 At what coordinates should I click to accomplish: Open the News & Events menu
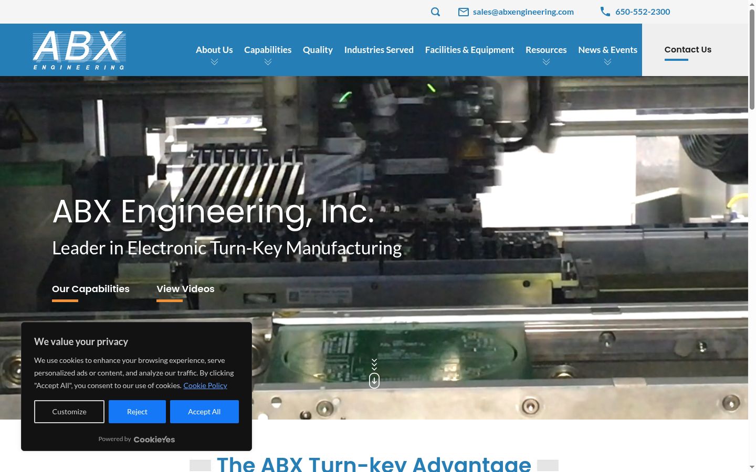click(x=608, y=50)
